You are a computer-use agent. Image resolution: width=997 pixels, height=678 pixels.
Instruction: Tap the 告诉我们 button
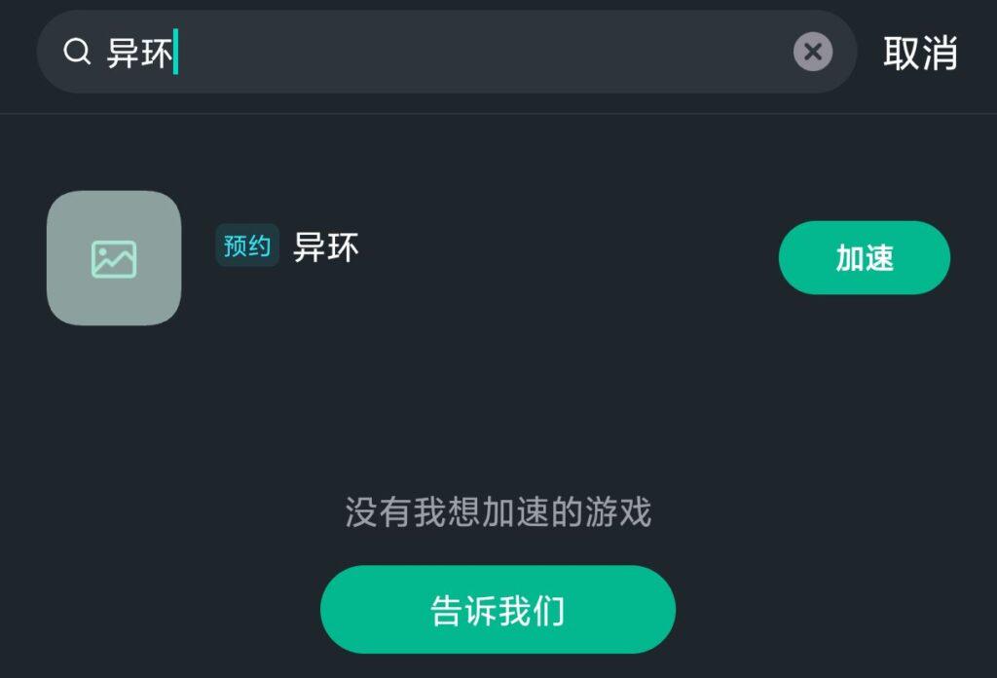498,609
